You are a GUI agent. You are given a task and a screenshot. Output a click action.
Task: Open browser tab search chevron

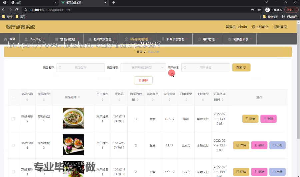[266, 2]
